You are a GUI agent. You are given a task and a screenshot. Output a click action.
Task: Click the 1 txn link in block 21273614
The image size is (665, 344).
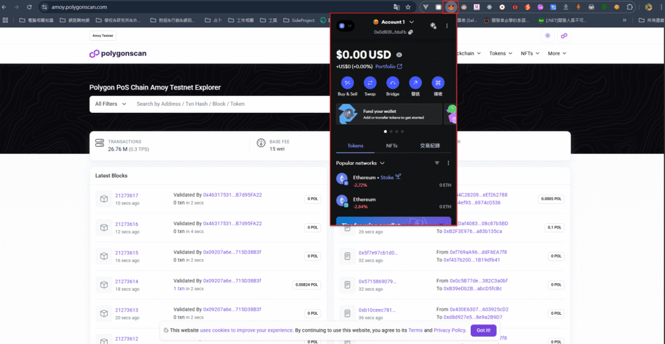(x=179, y=288)
